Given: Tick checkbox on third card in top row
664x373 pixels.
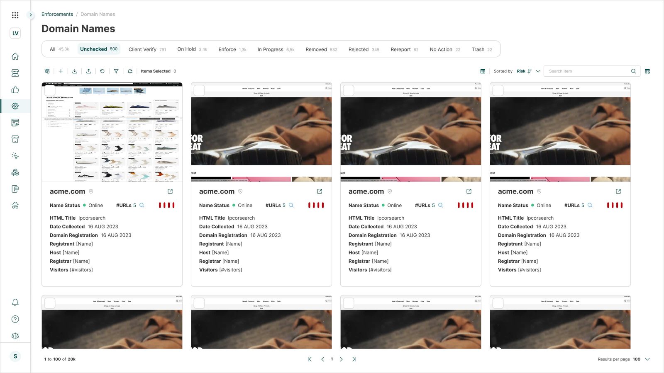Looking at the screenshot, I should [349, 90].
